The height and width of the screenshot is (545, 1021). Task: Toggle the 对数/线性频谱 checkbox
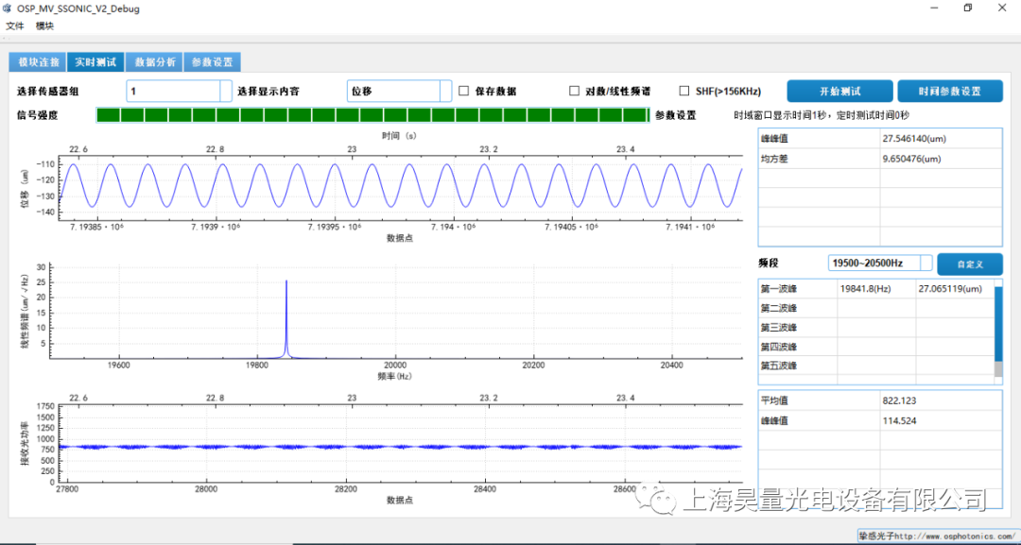click(x=574, y=91)
